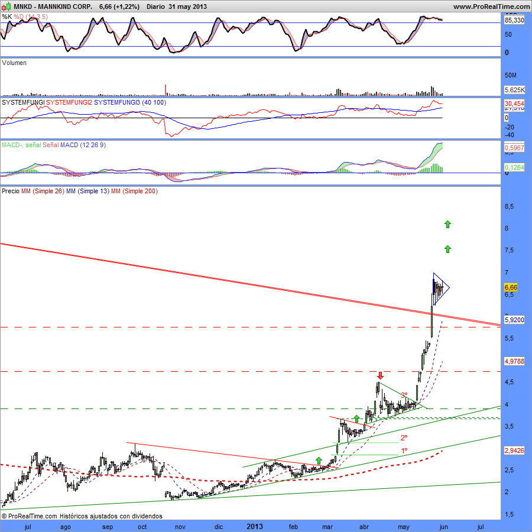Click the 50M volume axis value
532x532 pixels.
[511, 75]
